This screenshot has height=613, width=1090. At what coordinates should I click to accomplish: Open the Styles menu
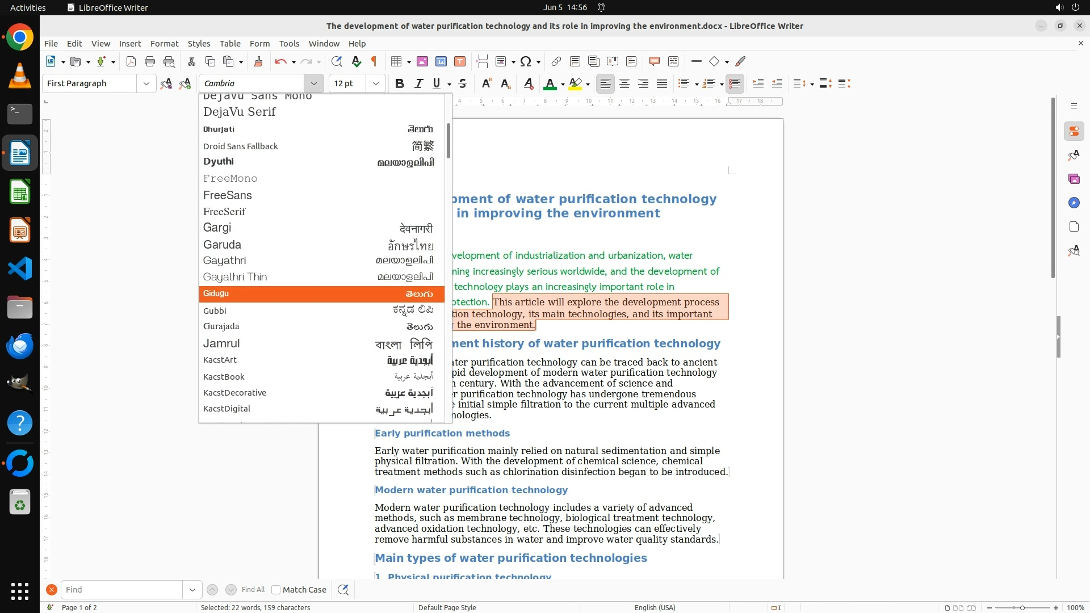pyautogui.click(x=199, y=43)
